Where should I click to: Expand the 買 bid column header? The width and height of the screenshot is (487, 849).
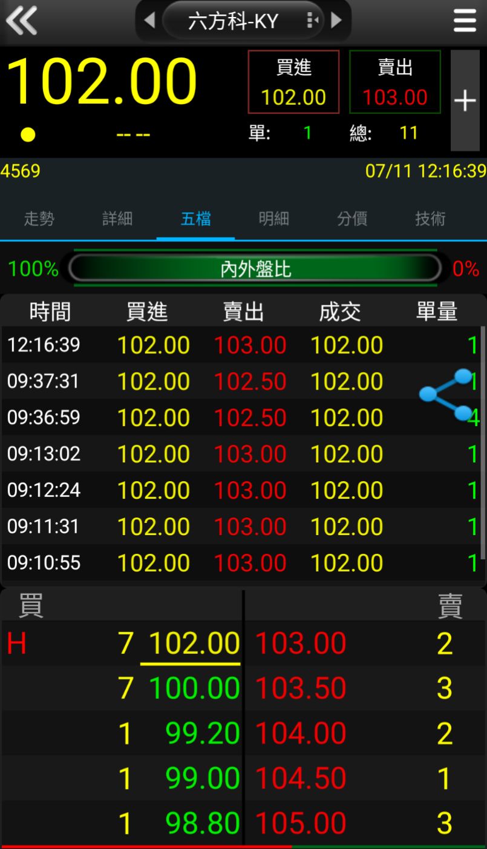pos(25,605)
